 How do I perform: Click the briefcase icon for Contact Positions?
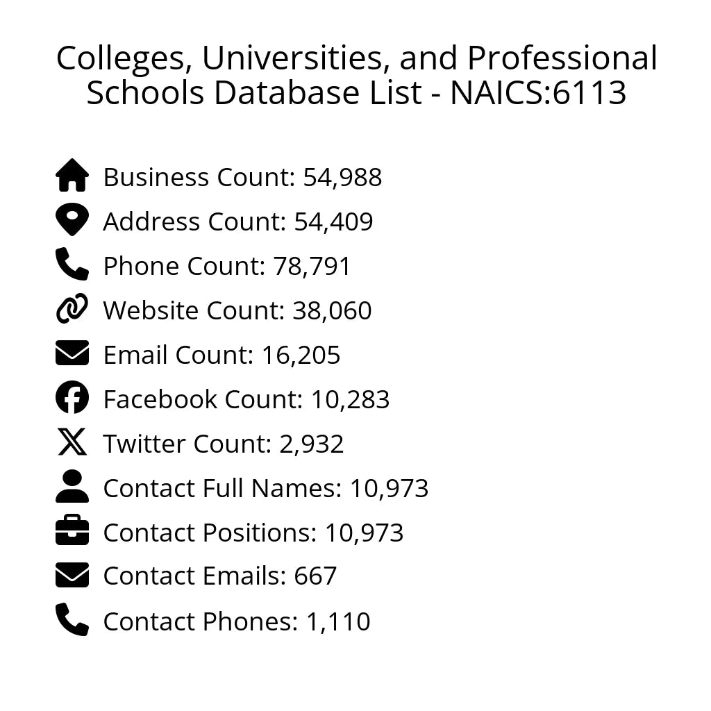tap(72, 531)
